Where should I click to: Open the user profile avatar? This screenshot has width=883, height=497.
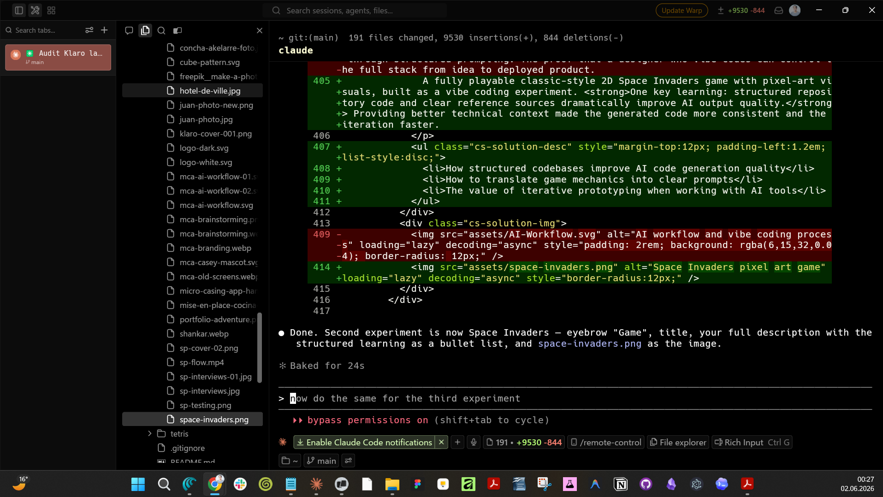coord(795,10)
